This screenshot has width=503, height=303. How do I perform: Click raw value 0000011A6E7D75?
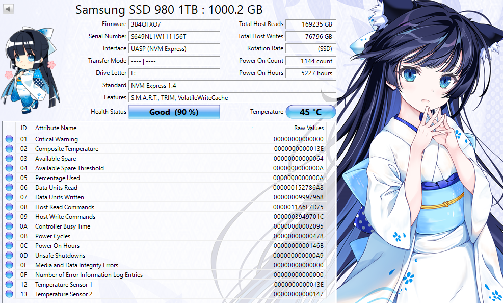[298, 207]
